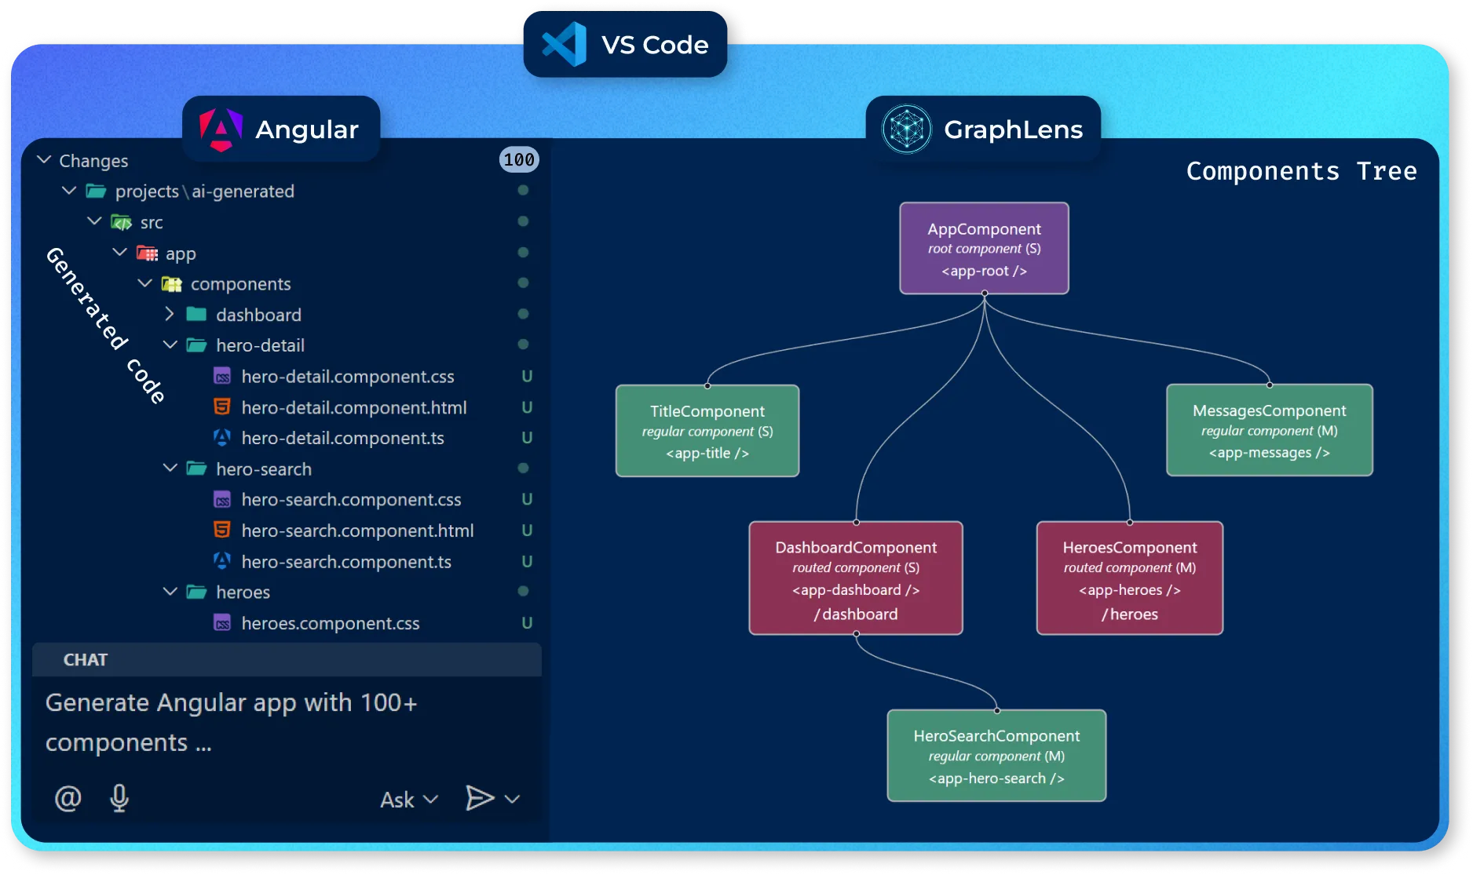Select the DashboardComponent node

click(856, 578)
